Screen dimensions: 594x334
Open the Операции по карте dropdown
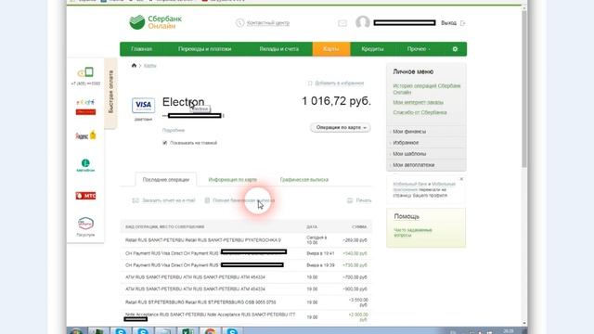click(x=341, y=128)
